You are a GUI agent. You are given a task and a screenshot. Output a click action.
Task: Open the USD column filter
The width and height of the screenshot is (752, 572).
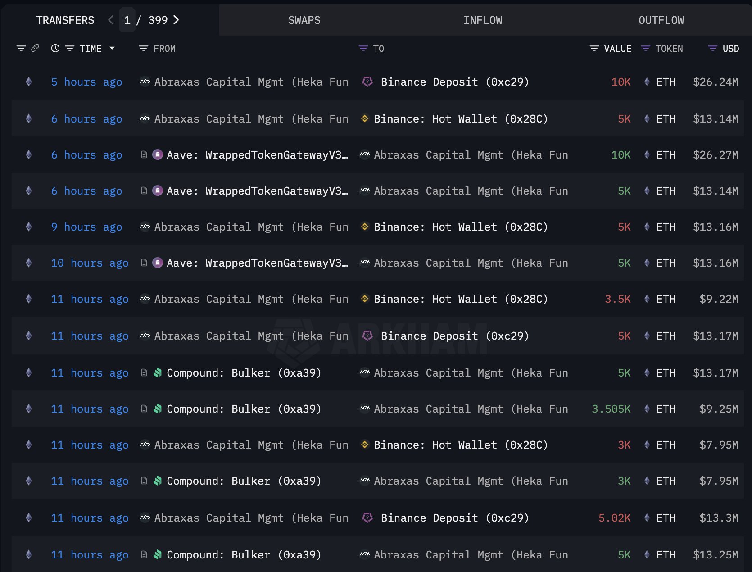(712, 48)
